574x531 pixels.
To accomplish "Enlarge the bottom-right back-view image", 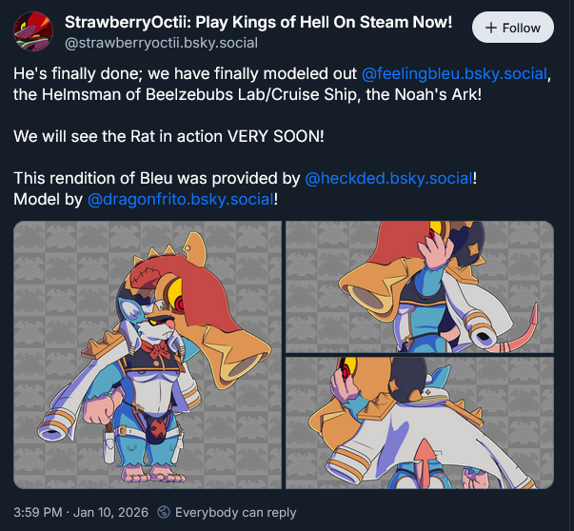I will (420, 423).
